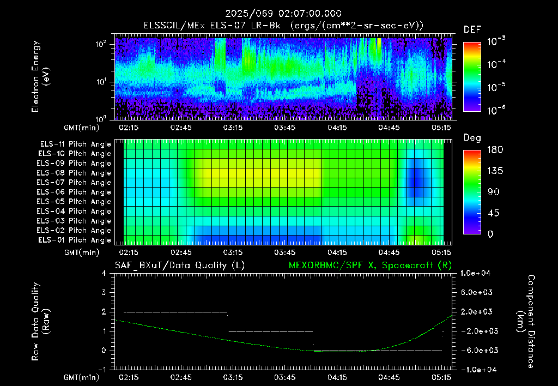Screen dimensions: 558x386
Task: Select the ELS-07 Pitch Angle row label
Action: click(74, 183)
